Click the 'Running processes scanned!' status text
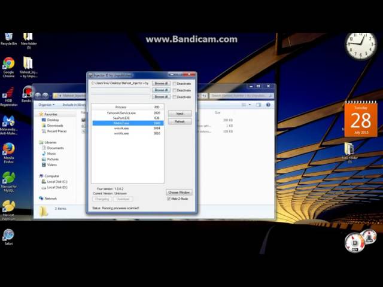 [x=120, y=208]
